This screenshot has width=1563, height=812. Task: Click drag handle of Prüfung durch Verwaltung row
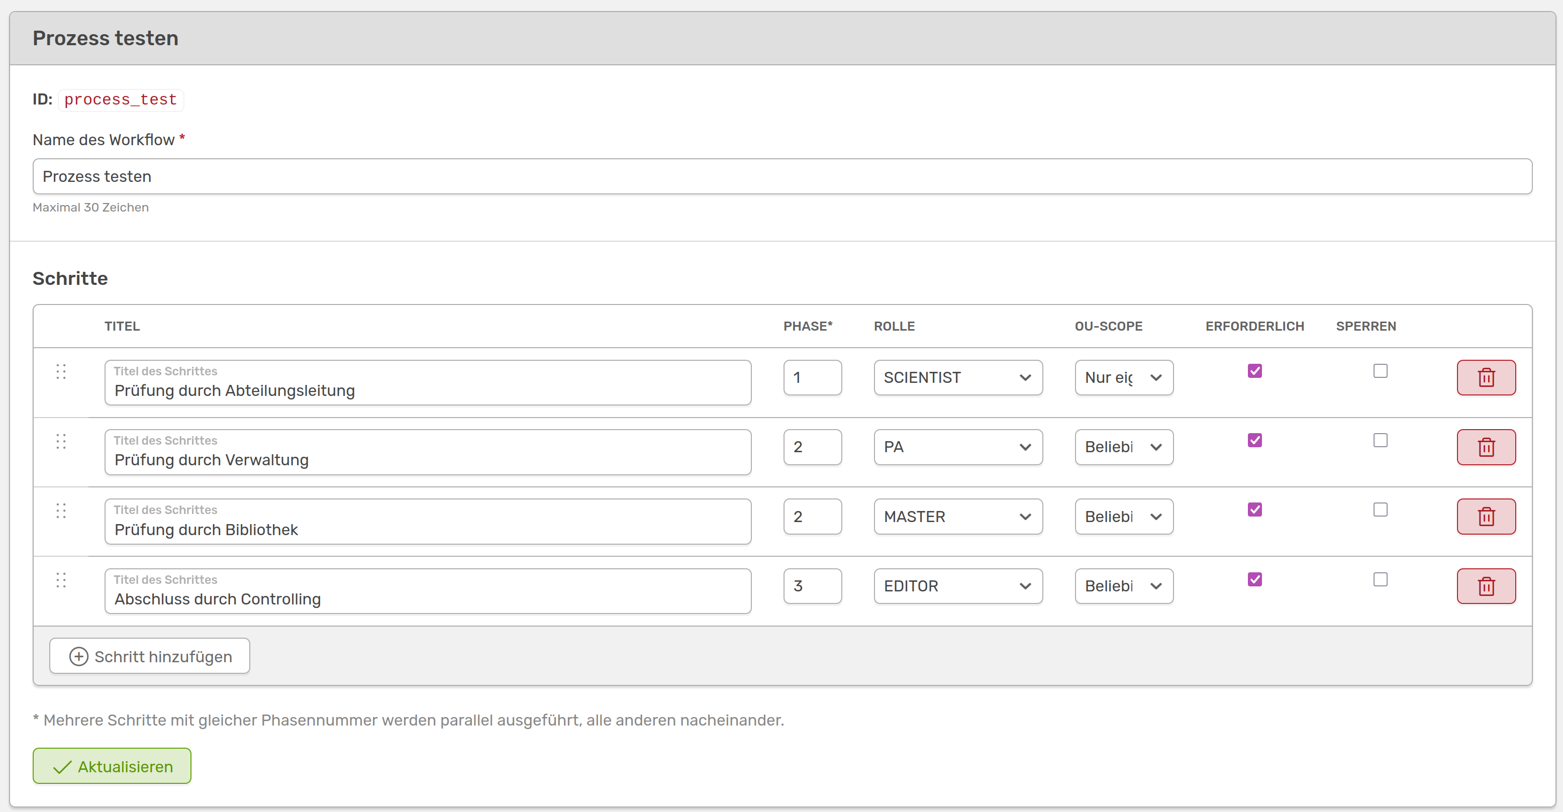pyautogui.click(x=61, y=441)
